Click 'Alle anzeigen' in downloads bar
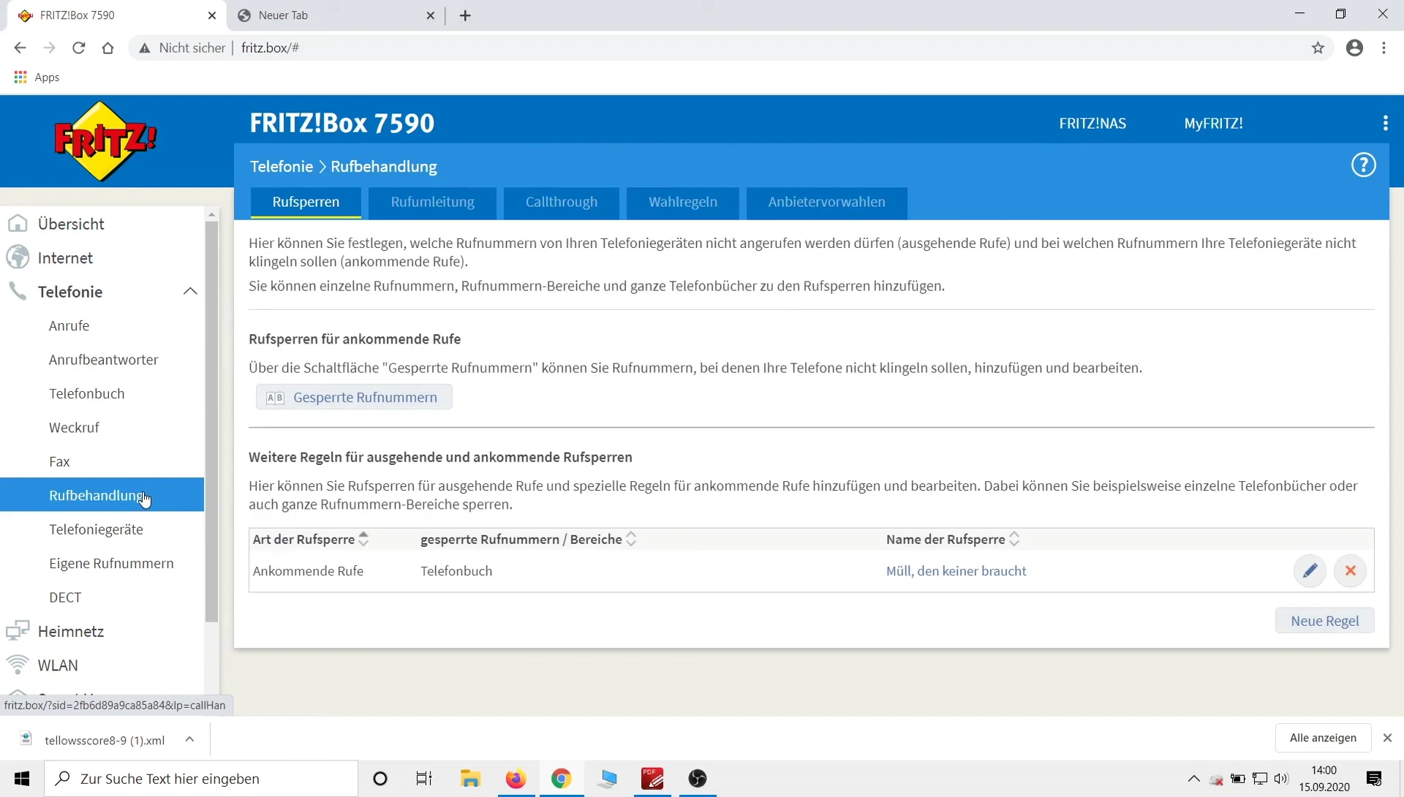 point(1323,739)
